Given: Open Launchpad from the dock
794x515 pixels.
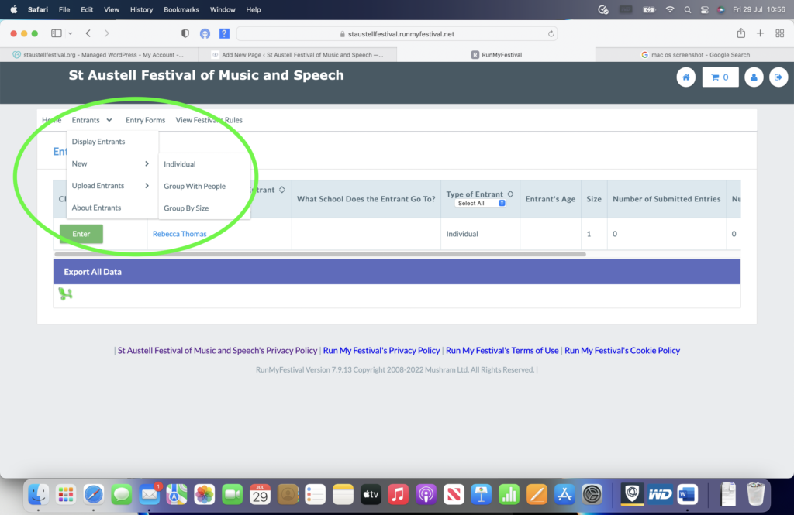Looking at the screenshot, I should [66, 494].
